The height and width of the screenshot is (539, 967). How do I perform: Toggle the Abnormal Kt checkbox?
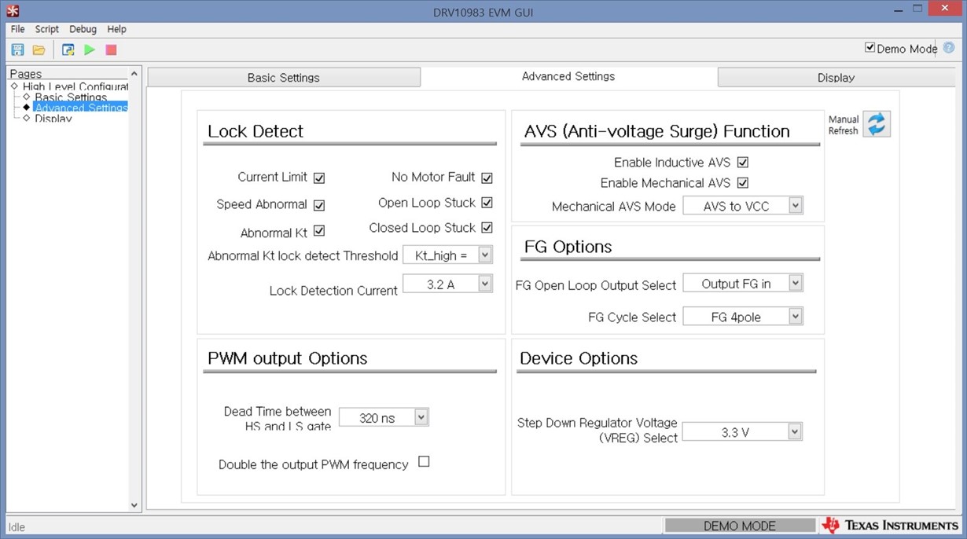coord(319,231)
